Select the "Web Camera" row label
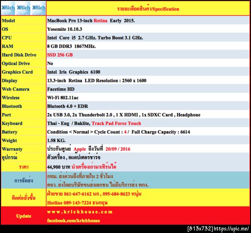 click(15, 89)
